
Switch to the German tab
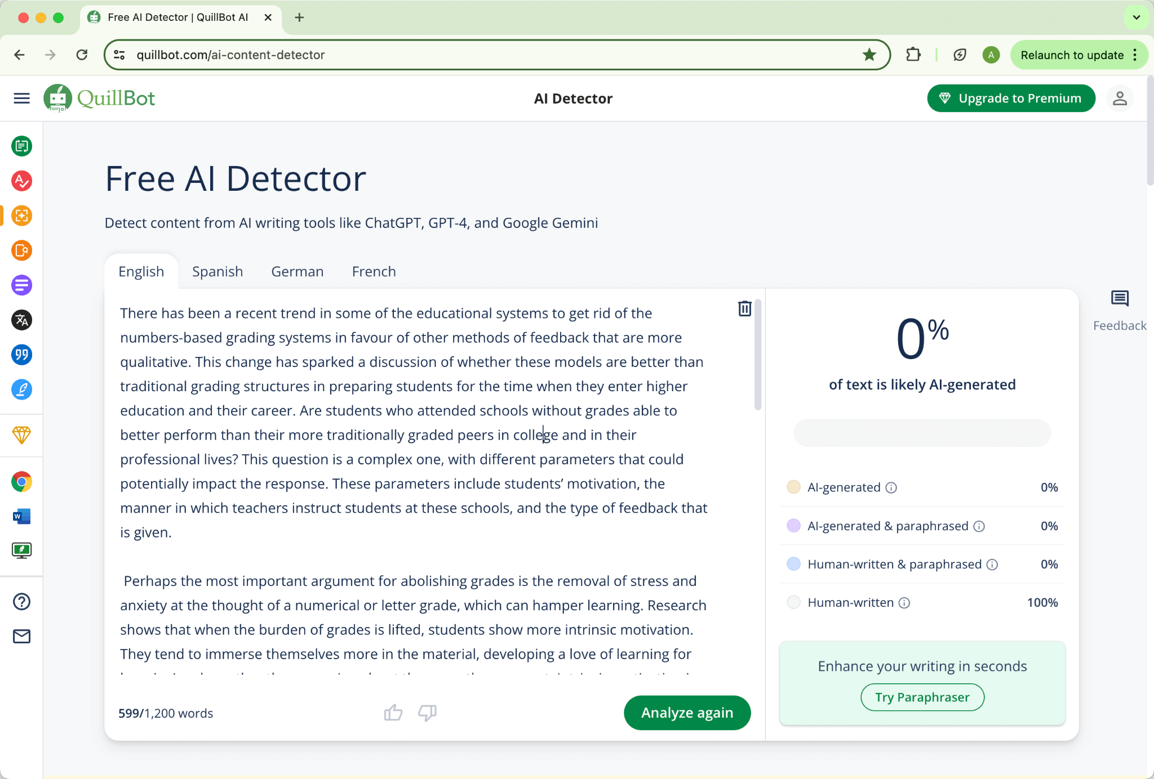(x=298, y=271)
